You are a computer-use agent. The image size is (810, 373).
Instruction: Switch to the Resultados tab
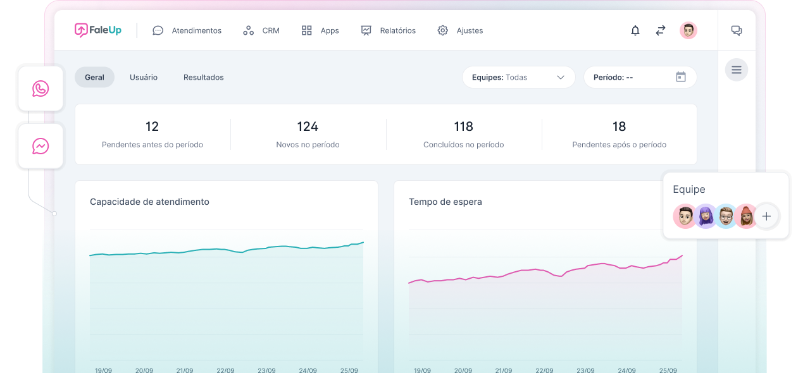(204, 77)
